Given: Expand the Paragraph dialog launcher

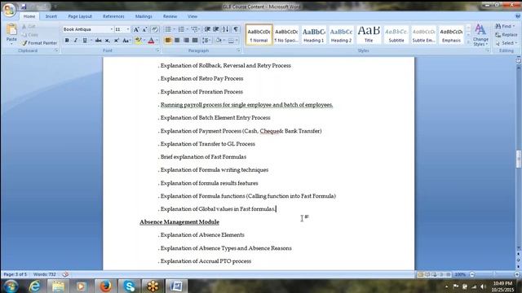Looking at the screenshot, I should click(238, 50).
